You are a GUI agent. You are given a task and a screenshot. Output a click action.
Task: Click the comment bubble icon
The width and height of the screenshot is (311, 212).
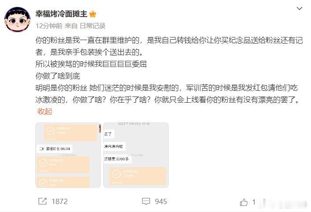pos(146,201)
